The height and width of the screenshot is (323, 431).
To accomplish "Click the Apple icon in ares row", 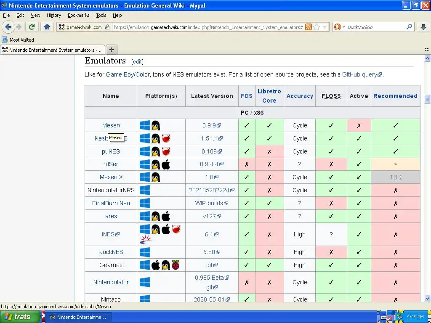I will (x=166, y=216).
